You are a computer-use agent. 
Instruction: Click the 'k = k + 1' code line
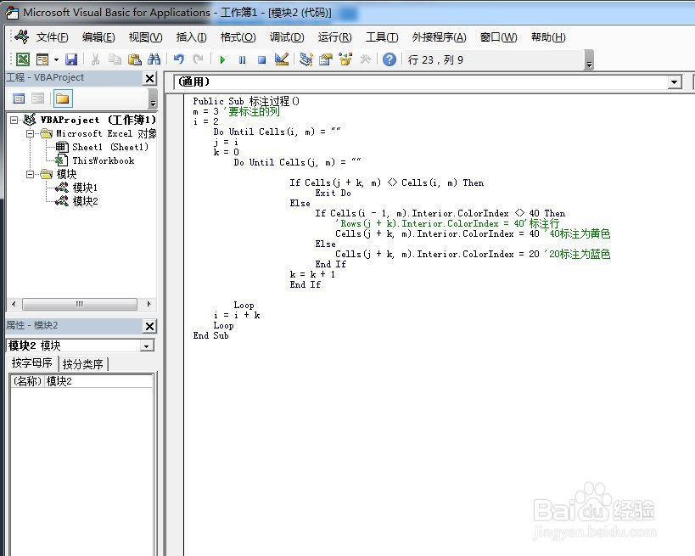pyautogui.click(x=312, y=274)
